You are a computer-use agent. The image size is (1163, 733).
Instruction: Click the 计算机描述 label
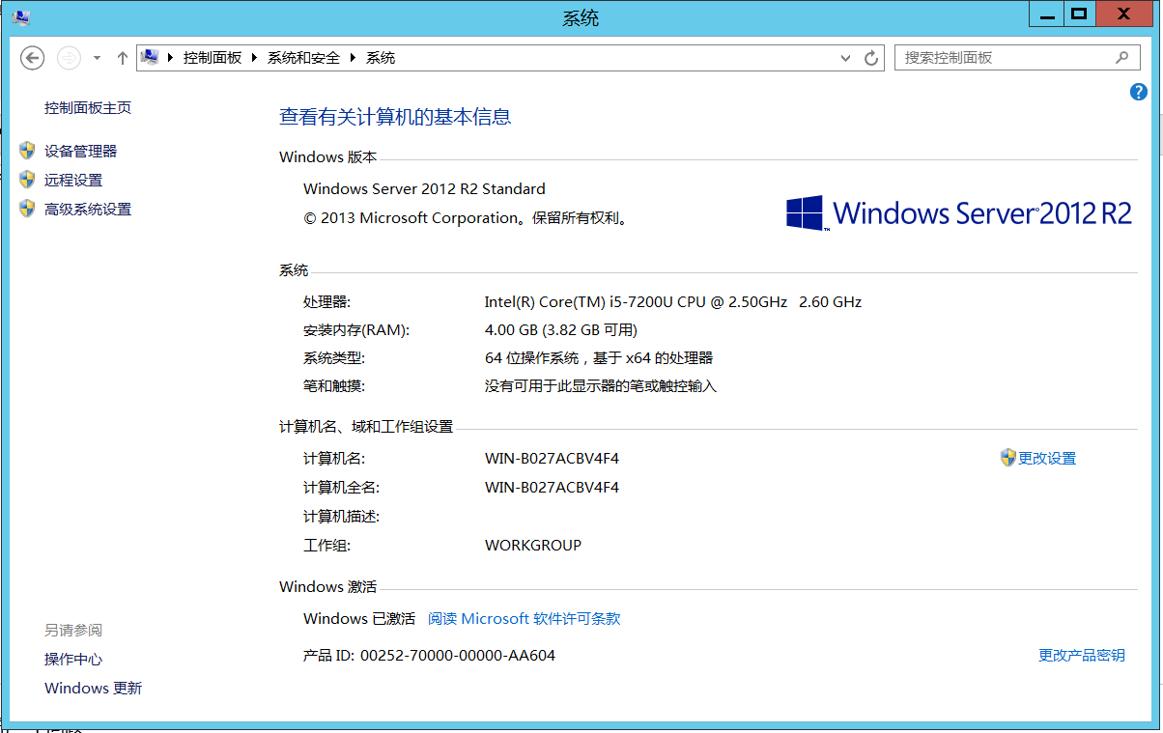342,517
